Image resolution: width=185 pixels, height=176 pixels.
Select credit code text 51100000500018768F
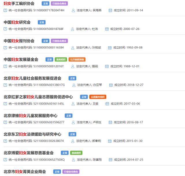coord(49,29)
